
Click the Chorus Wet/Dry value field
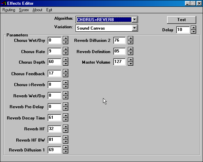click(54, 40)
